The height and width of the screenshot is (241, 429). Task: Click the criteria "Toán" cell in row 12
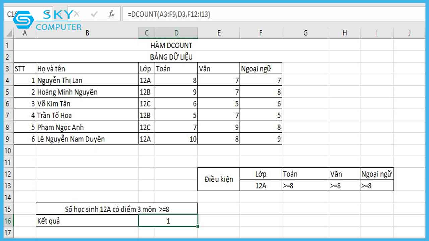pos(305,174)
